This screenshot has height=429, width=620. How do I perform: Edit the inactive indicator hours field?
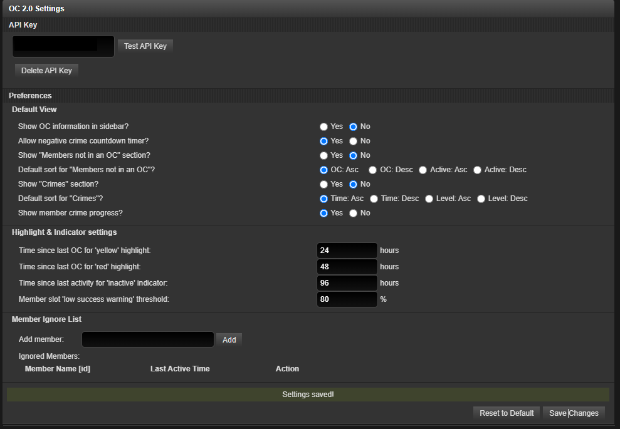click(x=347, y=283)
